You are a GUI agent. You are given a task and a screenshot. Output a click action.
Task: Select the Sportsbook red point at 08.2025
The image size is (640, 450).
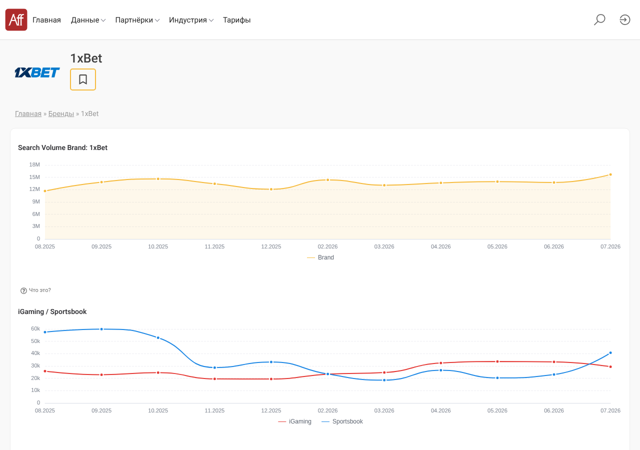click(45, 371)
